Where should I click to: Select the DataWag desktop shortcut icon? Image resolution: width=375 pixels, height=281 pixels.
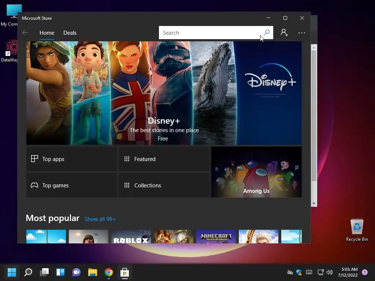tap(10, 51)
